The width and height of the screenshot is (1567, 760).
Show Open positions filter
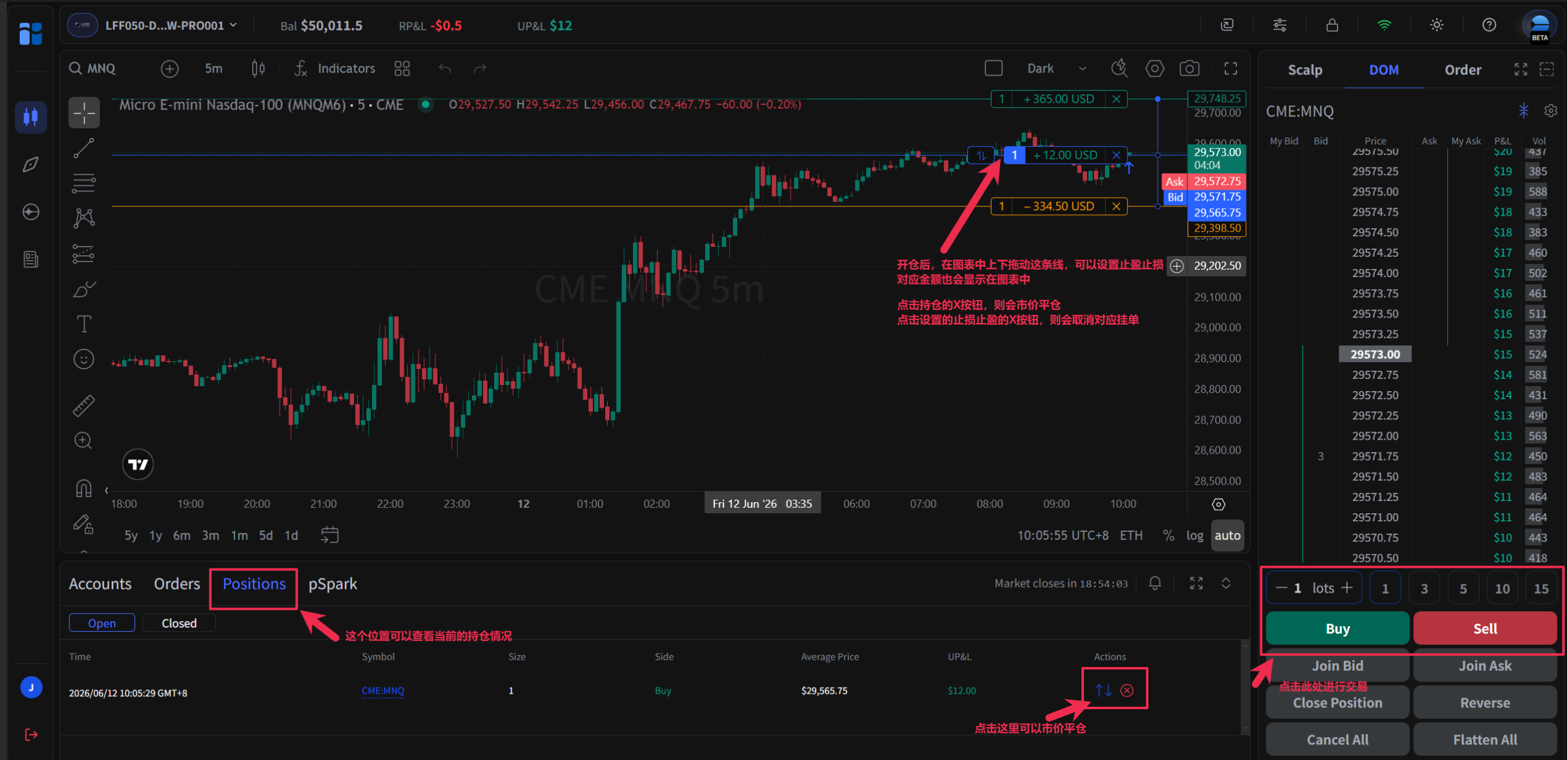point(102,623)
